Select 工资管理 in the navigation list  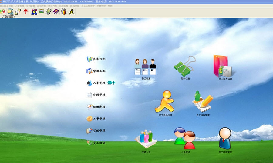pyautogui.click(x=96, y=119)
